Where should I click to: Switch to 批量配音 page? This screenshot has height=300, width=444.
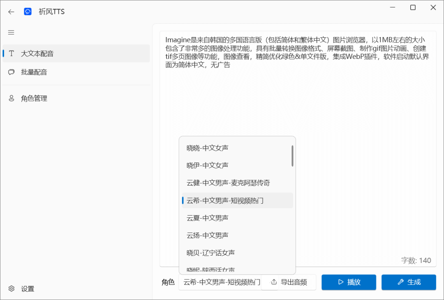point(76,72)
